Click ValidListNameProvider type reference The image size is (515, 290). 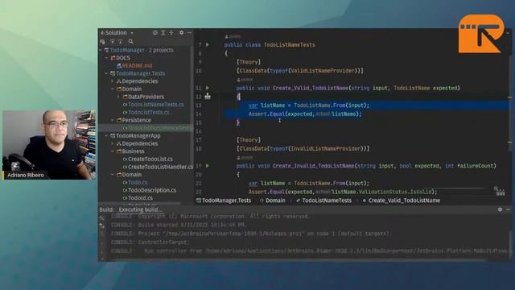(x=323, y=71)
